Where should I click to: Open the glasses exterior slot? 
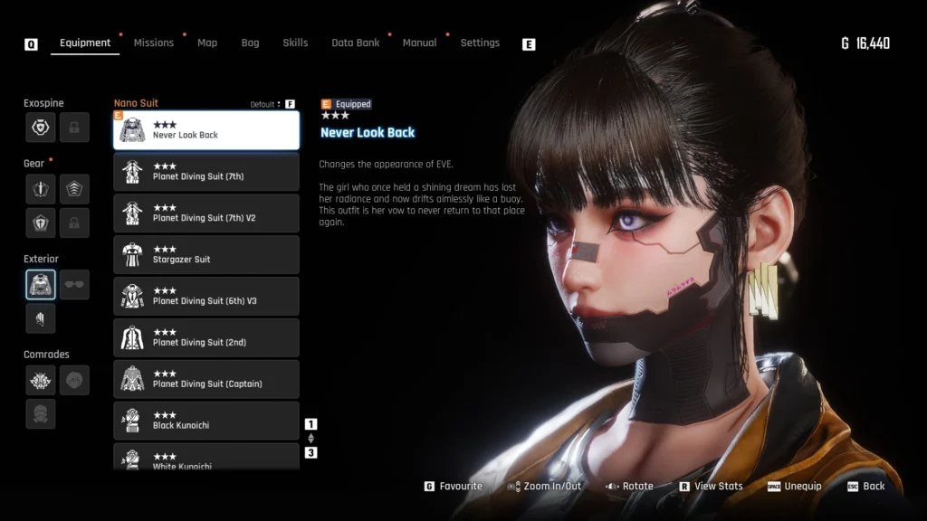coord(74,285)
